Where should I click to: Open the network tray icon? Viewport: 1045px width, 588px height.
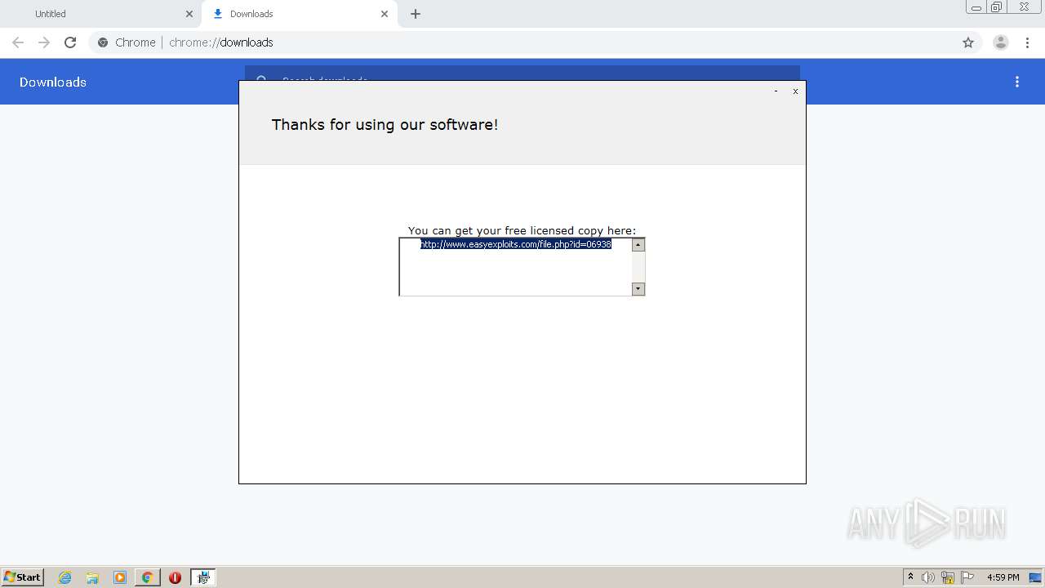948,577
